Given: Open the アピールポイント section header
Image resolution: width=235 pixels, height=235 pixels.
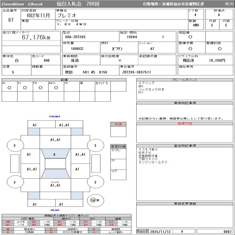Looking at the screenshot, I should click(x=185, y=80).
